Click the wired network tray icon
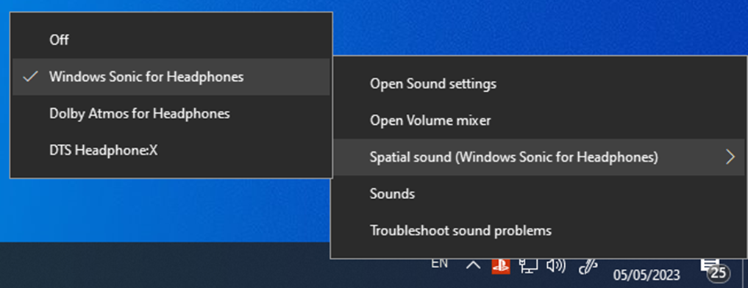 [x=529, y=266]
